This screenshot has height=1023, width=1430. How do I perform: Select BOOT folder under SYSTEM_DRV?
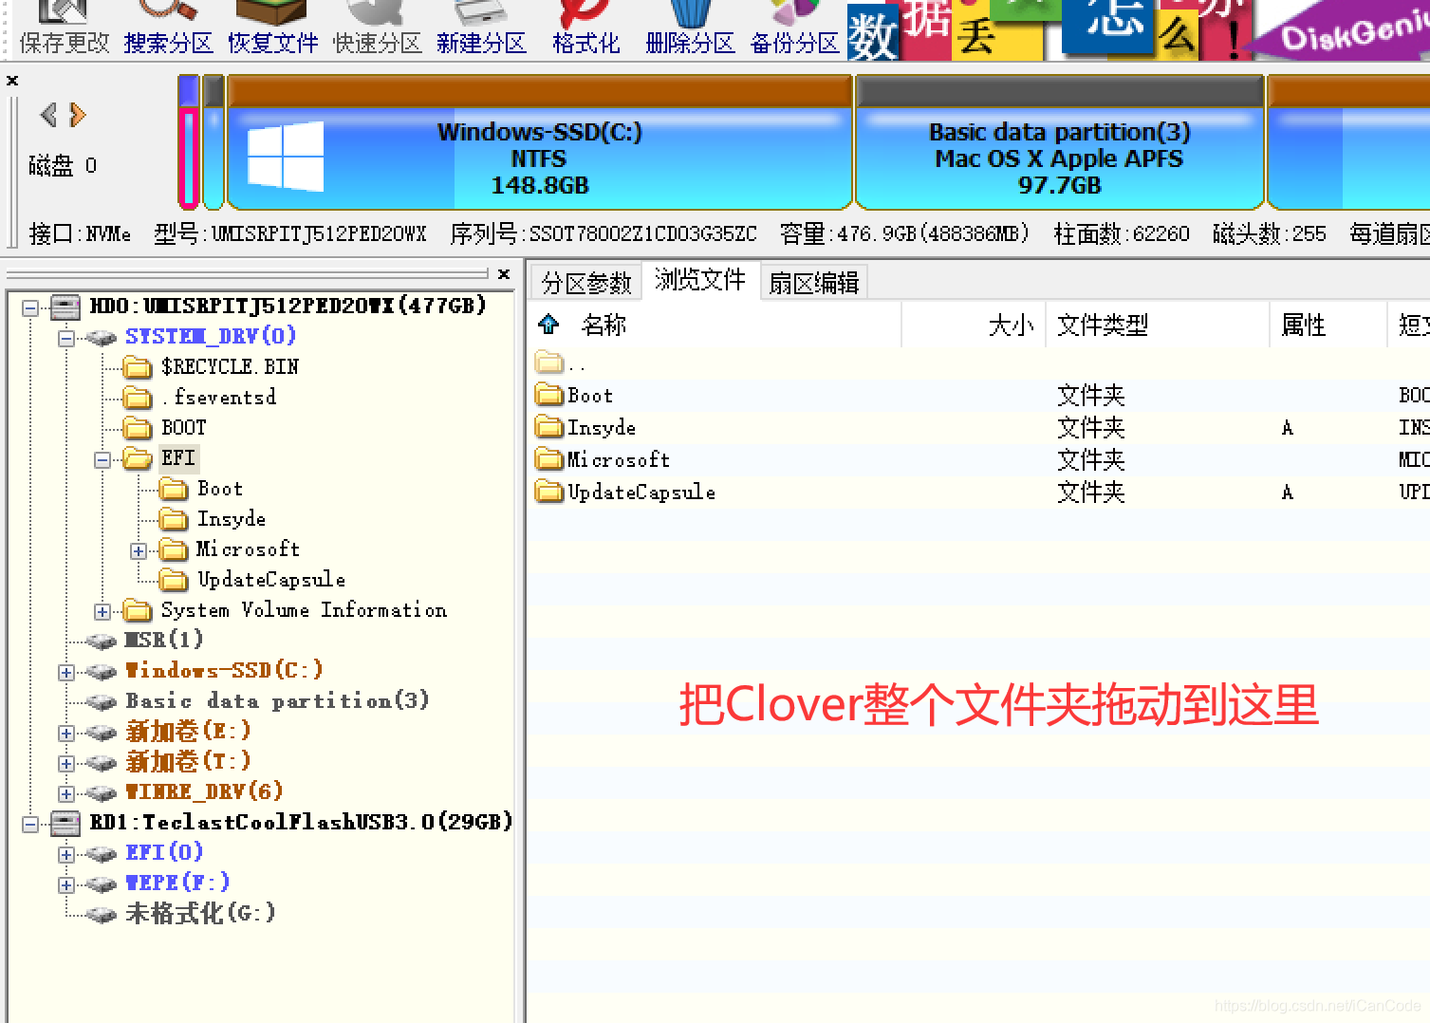coord(183,427)
